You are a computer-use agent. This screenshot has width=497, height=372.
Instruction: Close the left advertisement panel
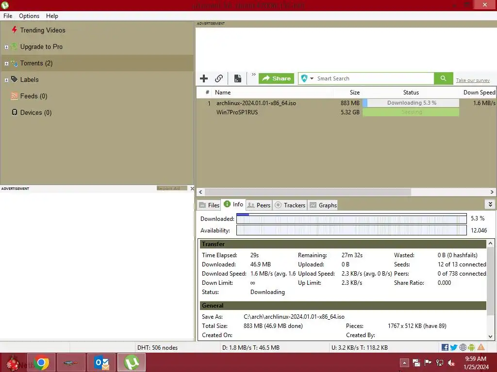click(x=192, y=188)
